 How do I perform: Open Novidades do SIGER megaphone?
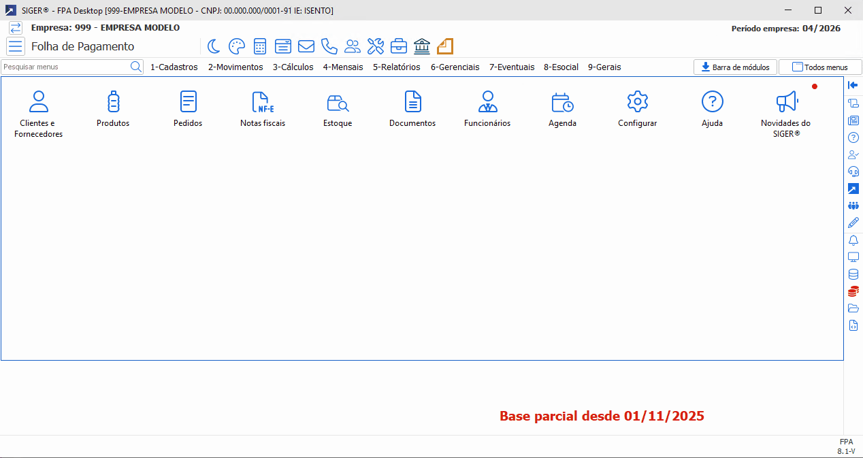click(786, 114)
